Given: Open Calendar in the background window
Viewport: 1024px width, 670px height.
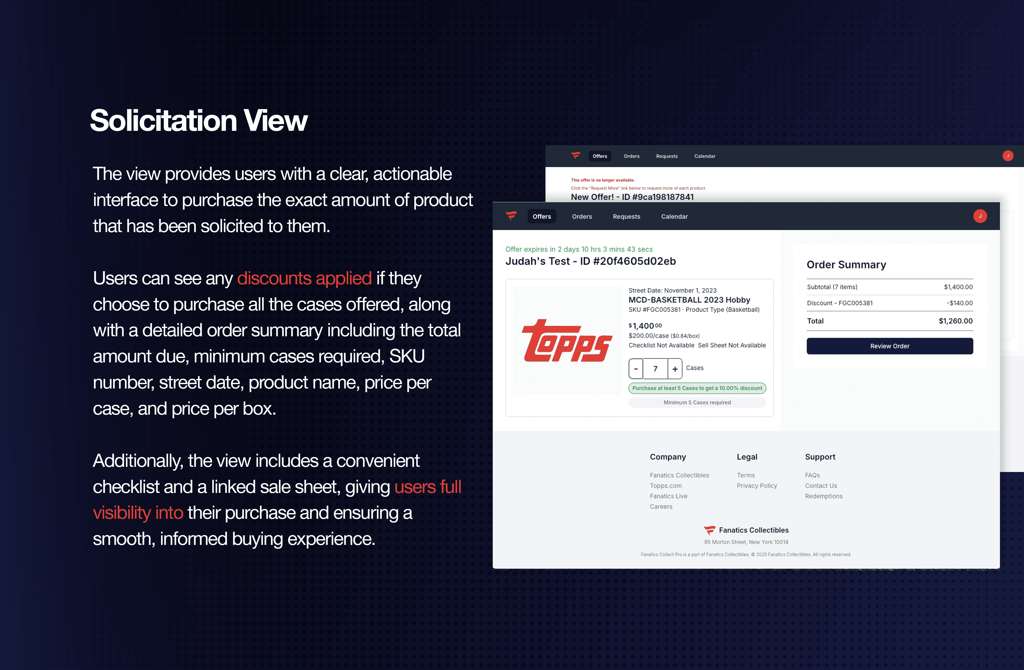Looking at the screenshot, I should click(704, 156).
